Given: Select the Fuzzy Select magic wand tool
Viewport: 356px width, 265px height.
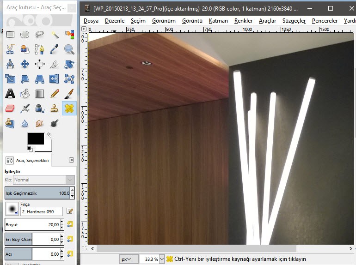Looking at the screenshot, I should pyautogui.click(x=55, y=34).
